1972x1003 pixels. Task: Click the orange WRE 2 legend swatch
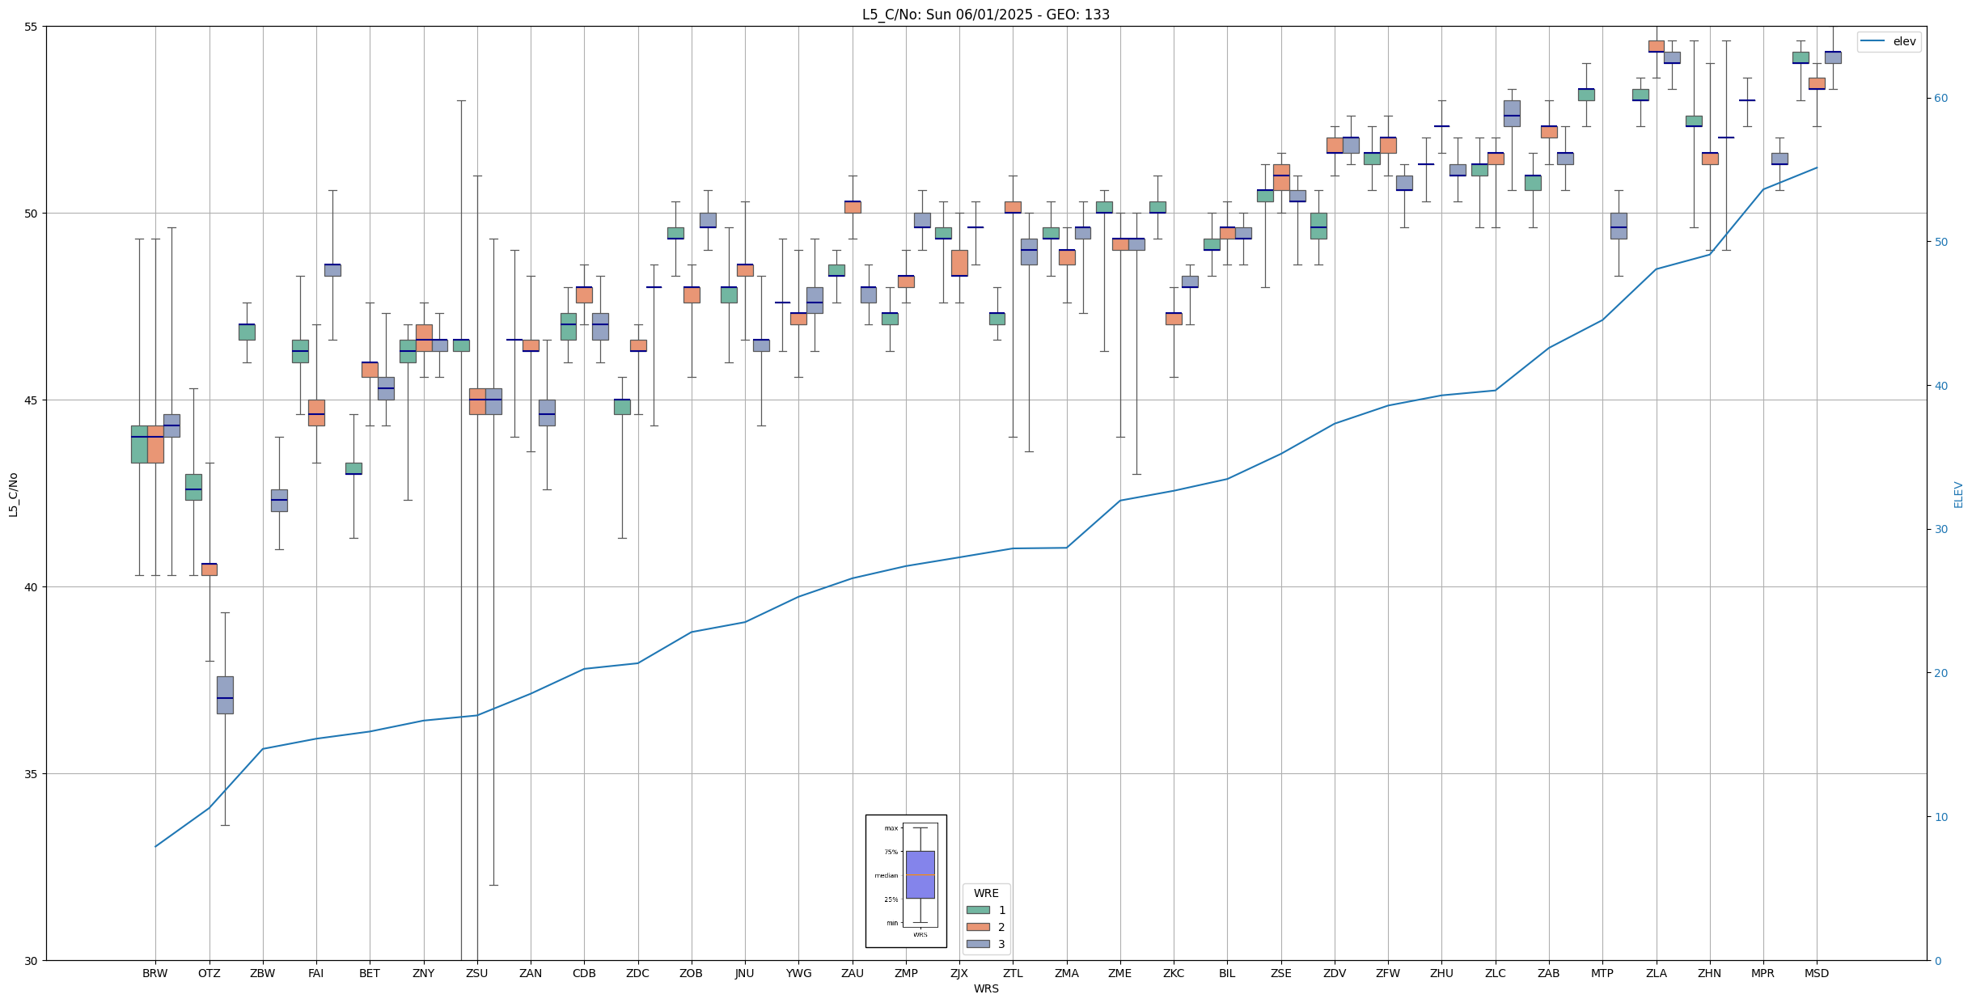(977, 927)
